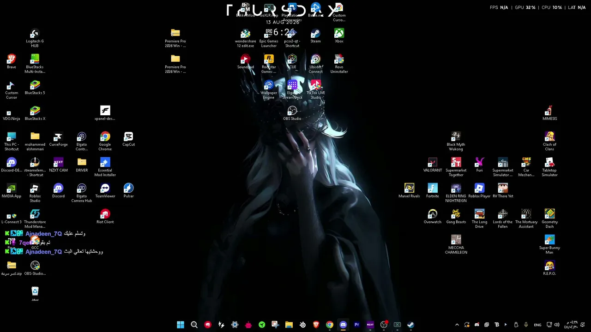Select the Thunderstore Mod Manager icon
Image resolution: width=591 pixels, height=332 pixels.
click(x=35, y=219)
